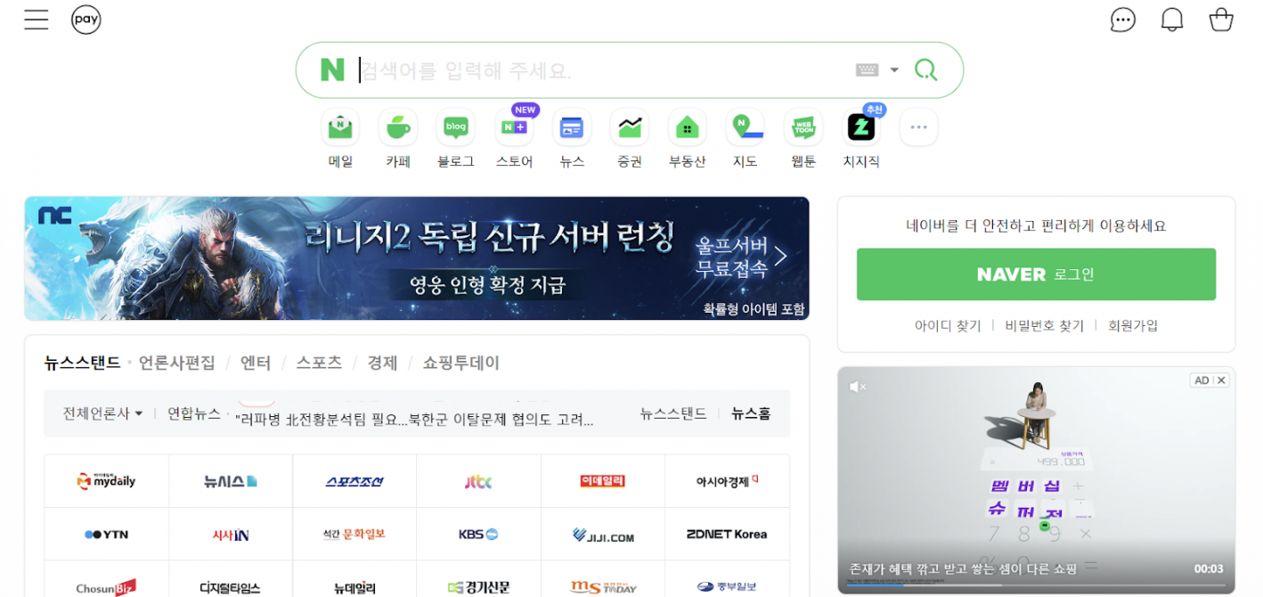Viewport: 1263px width, 597px height.
Task: Open the shopping cart icon
Action: 1221,20
